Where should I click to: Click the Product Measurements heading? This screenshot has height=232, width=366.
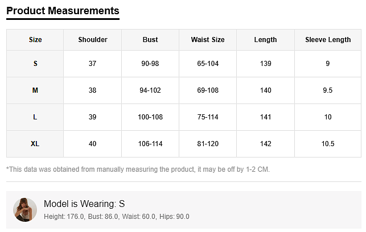click(x=63, y=11)
